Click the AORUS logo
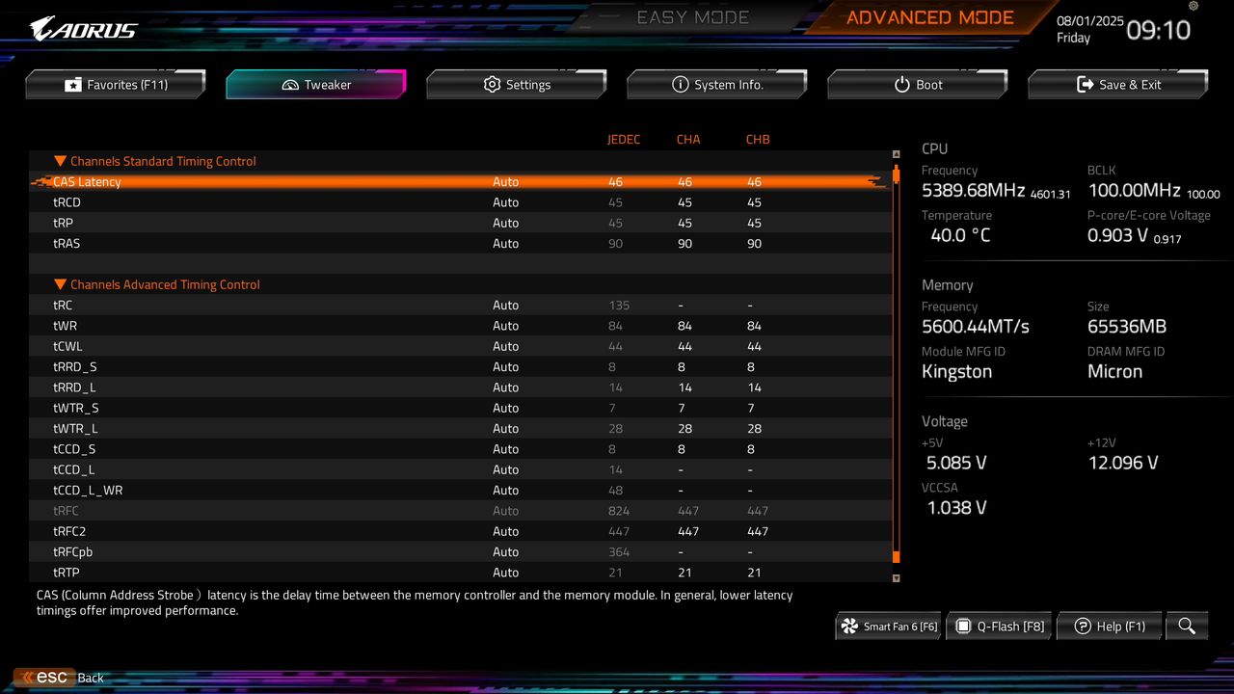This screenshot has width=1234, height=694. coord(83,29)
